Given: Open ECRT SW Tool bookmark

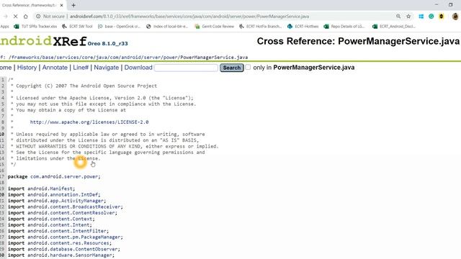Looking at the screenshot, I should click(x=77, y=27).
